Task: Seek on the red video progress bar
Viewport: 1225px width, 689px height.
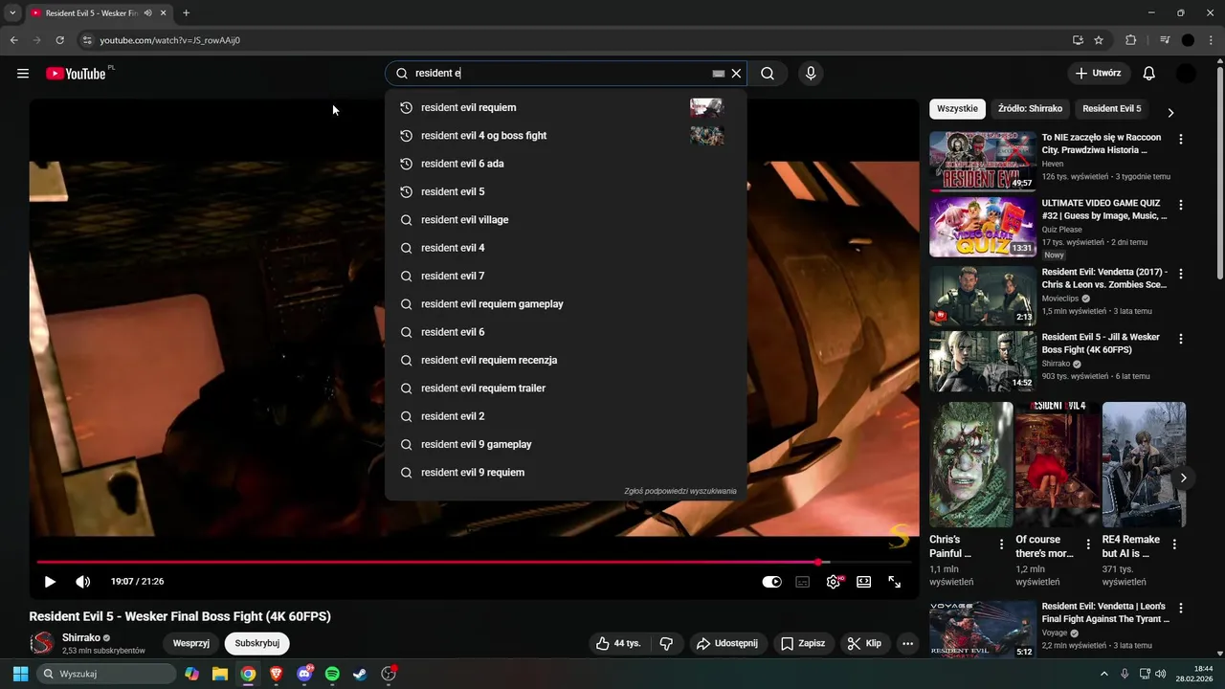Action: [x=474, y=562]
